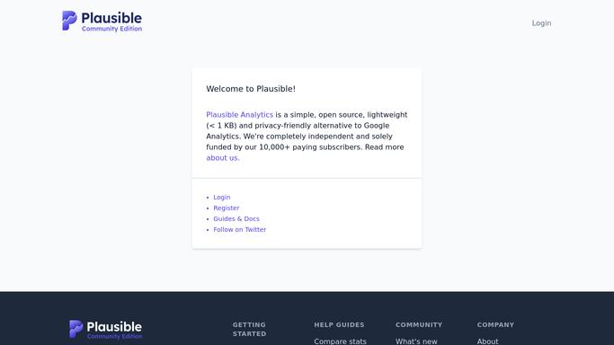This screenshot has width=614, height=345.
Task: Click the footer Plausible P logo icon
Action: click(76, 329)
